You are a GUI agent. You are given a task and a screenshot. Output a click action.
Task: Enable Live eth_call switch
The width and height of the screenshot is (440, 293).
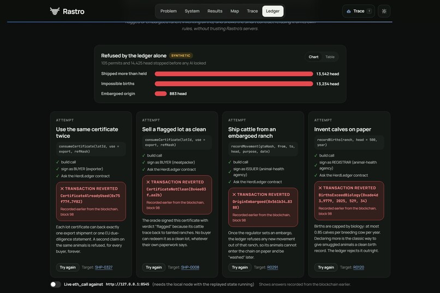(x=56, y=284)
